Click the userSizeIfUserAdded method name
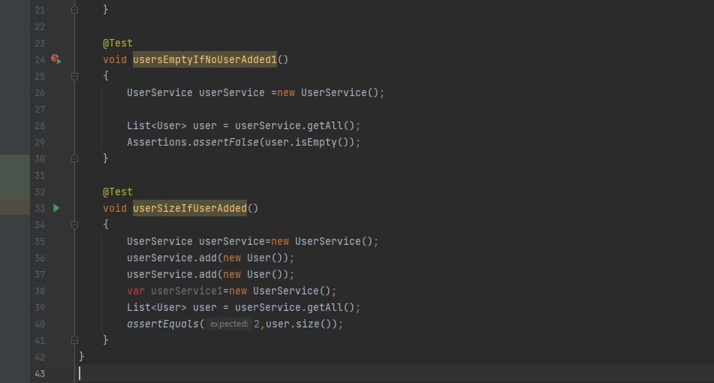Viewport: 714px width, 383px height. click(x=190, y=209)
